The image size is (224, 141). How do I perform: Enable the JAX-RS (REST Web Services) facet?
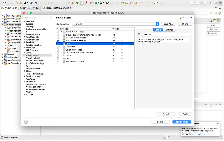(58, 53)
